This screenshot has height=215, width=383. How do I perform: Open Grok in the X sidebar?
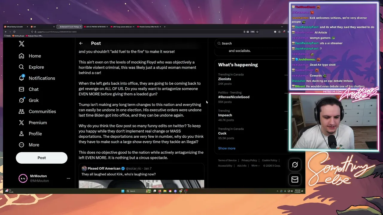click(x=29, y=100)
